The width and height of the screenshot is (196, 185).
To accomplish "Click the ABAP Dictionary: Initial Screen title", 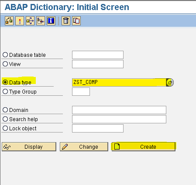I will tap(67, 7).
